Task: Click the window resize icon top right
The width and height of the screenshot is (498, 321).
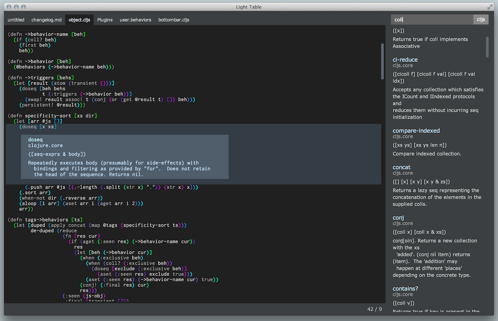Action: pyautogui.click(x=489, y=7)
